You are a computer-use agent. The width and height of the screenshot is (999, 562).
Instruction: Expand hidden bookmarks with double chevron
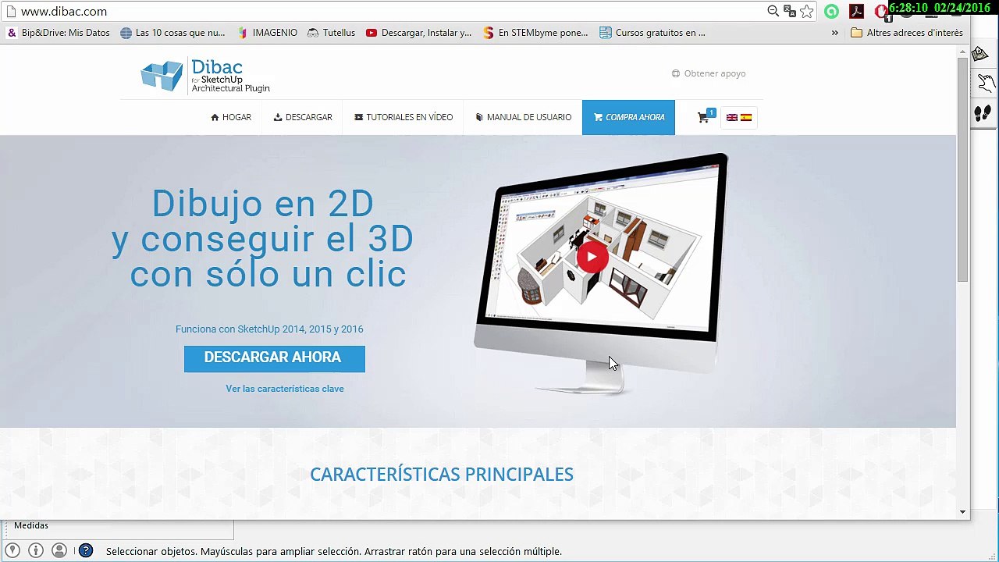coord(834,33)
